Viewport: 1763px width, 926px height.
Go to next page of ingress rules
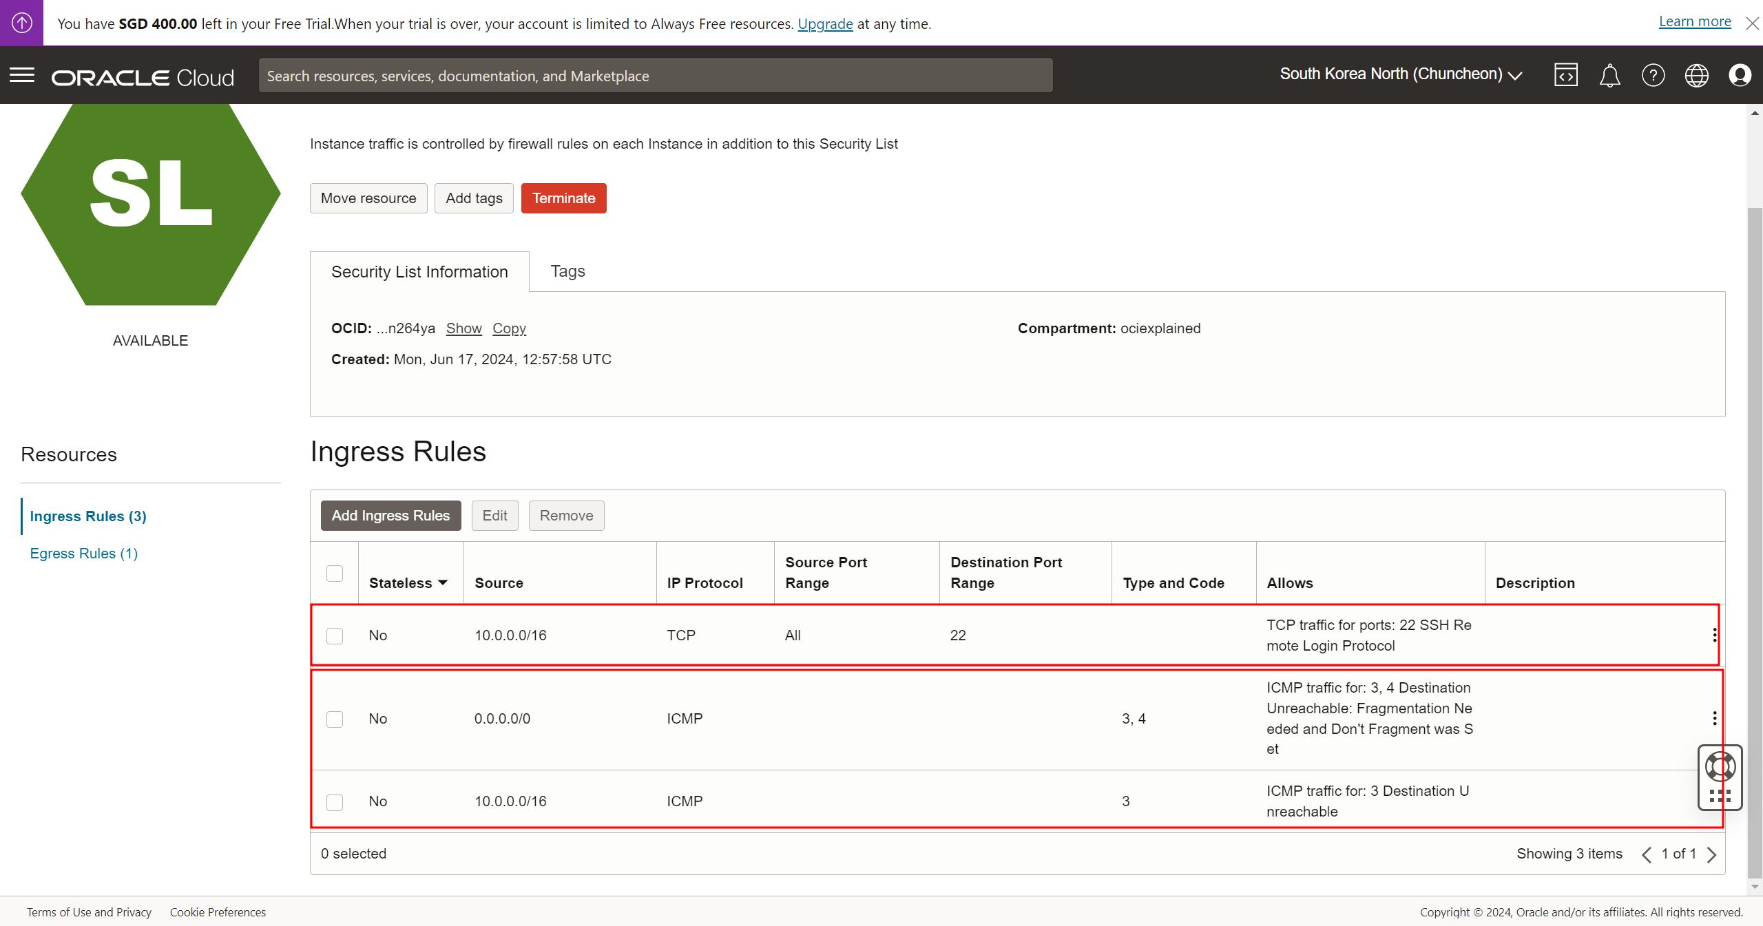tap(1711, 854)
